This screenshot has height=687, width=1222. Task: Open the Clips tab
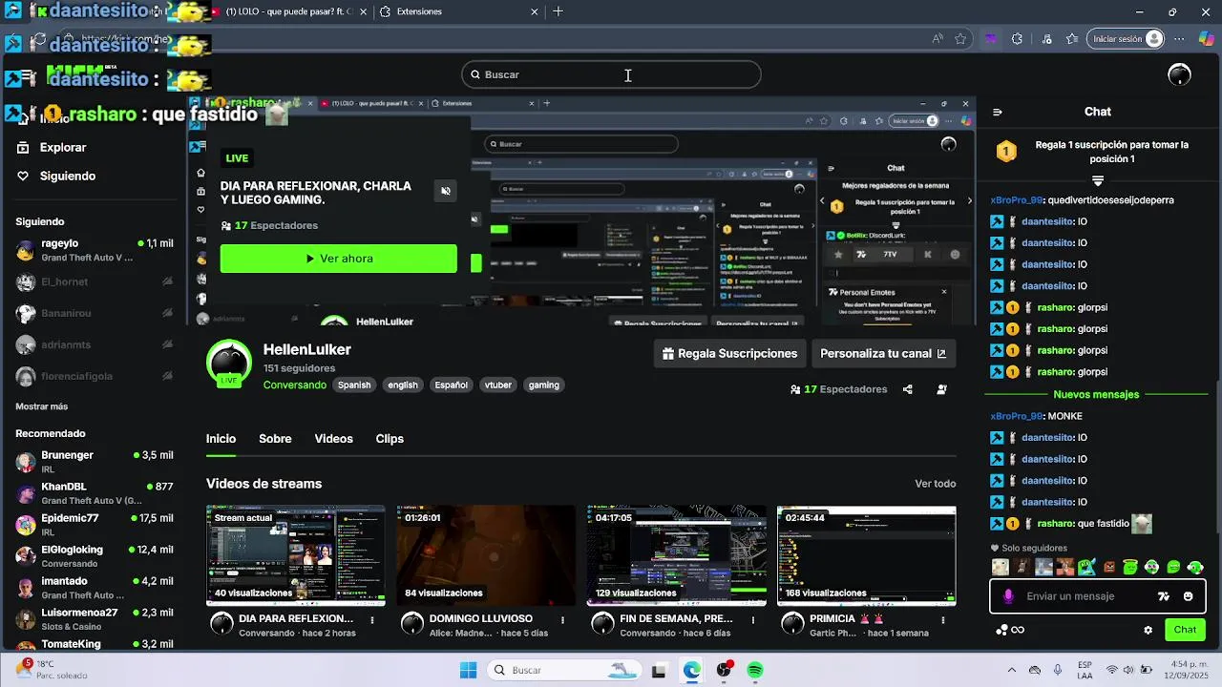point(390,439)
